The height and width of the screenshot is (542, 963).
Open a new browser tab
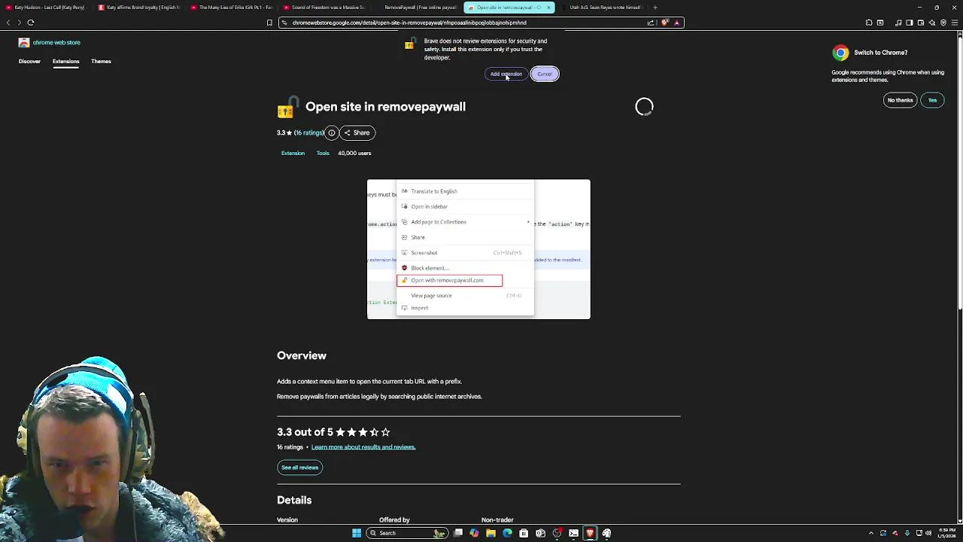(x=655, y=8)
